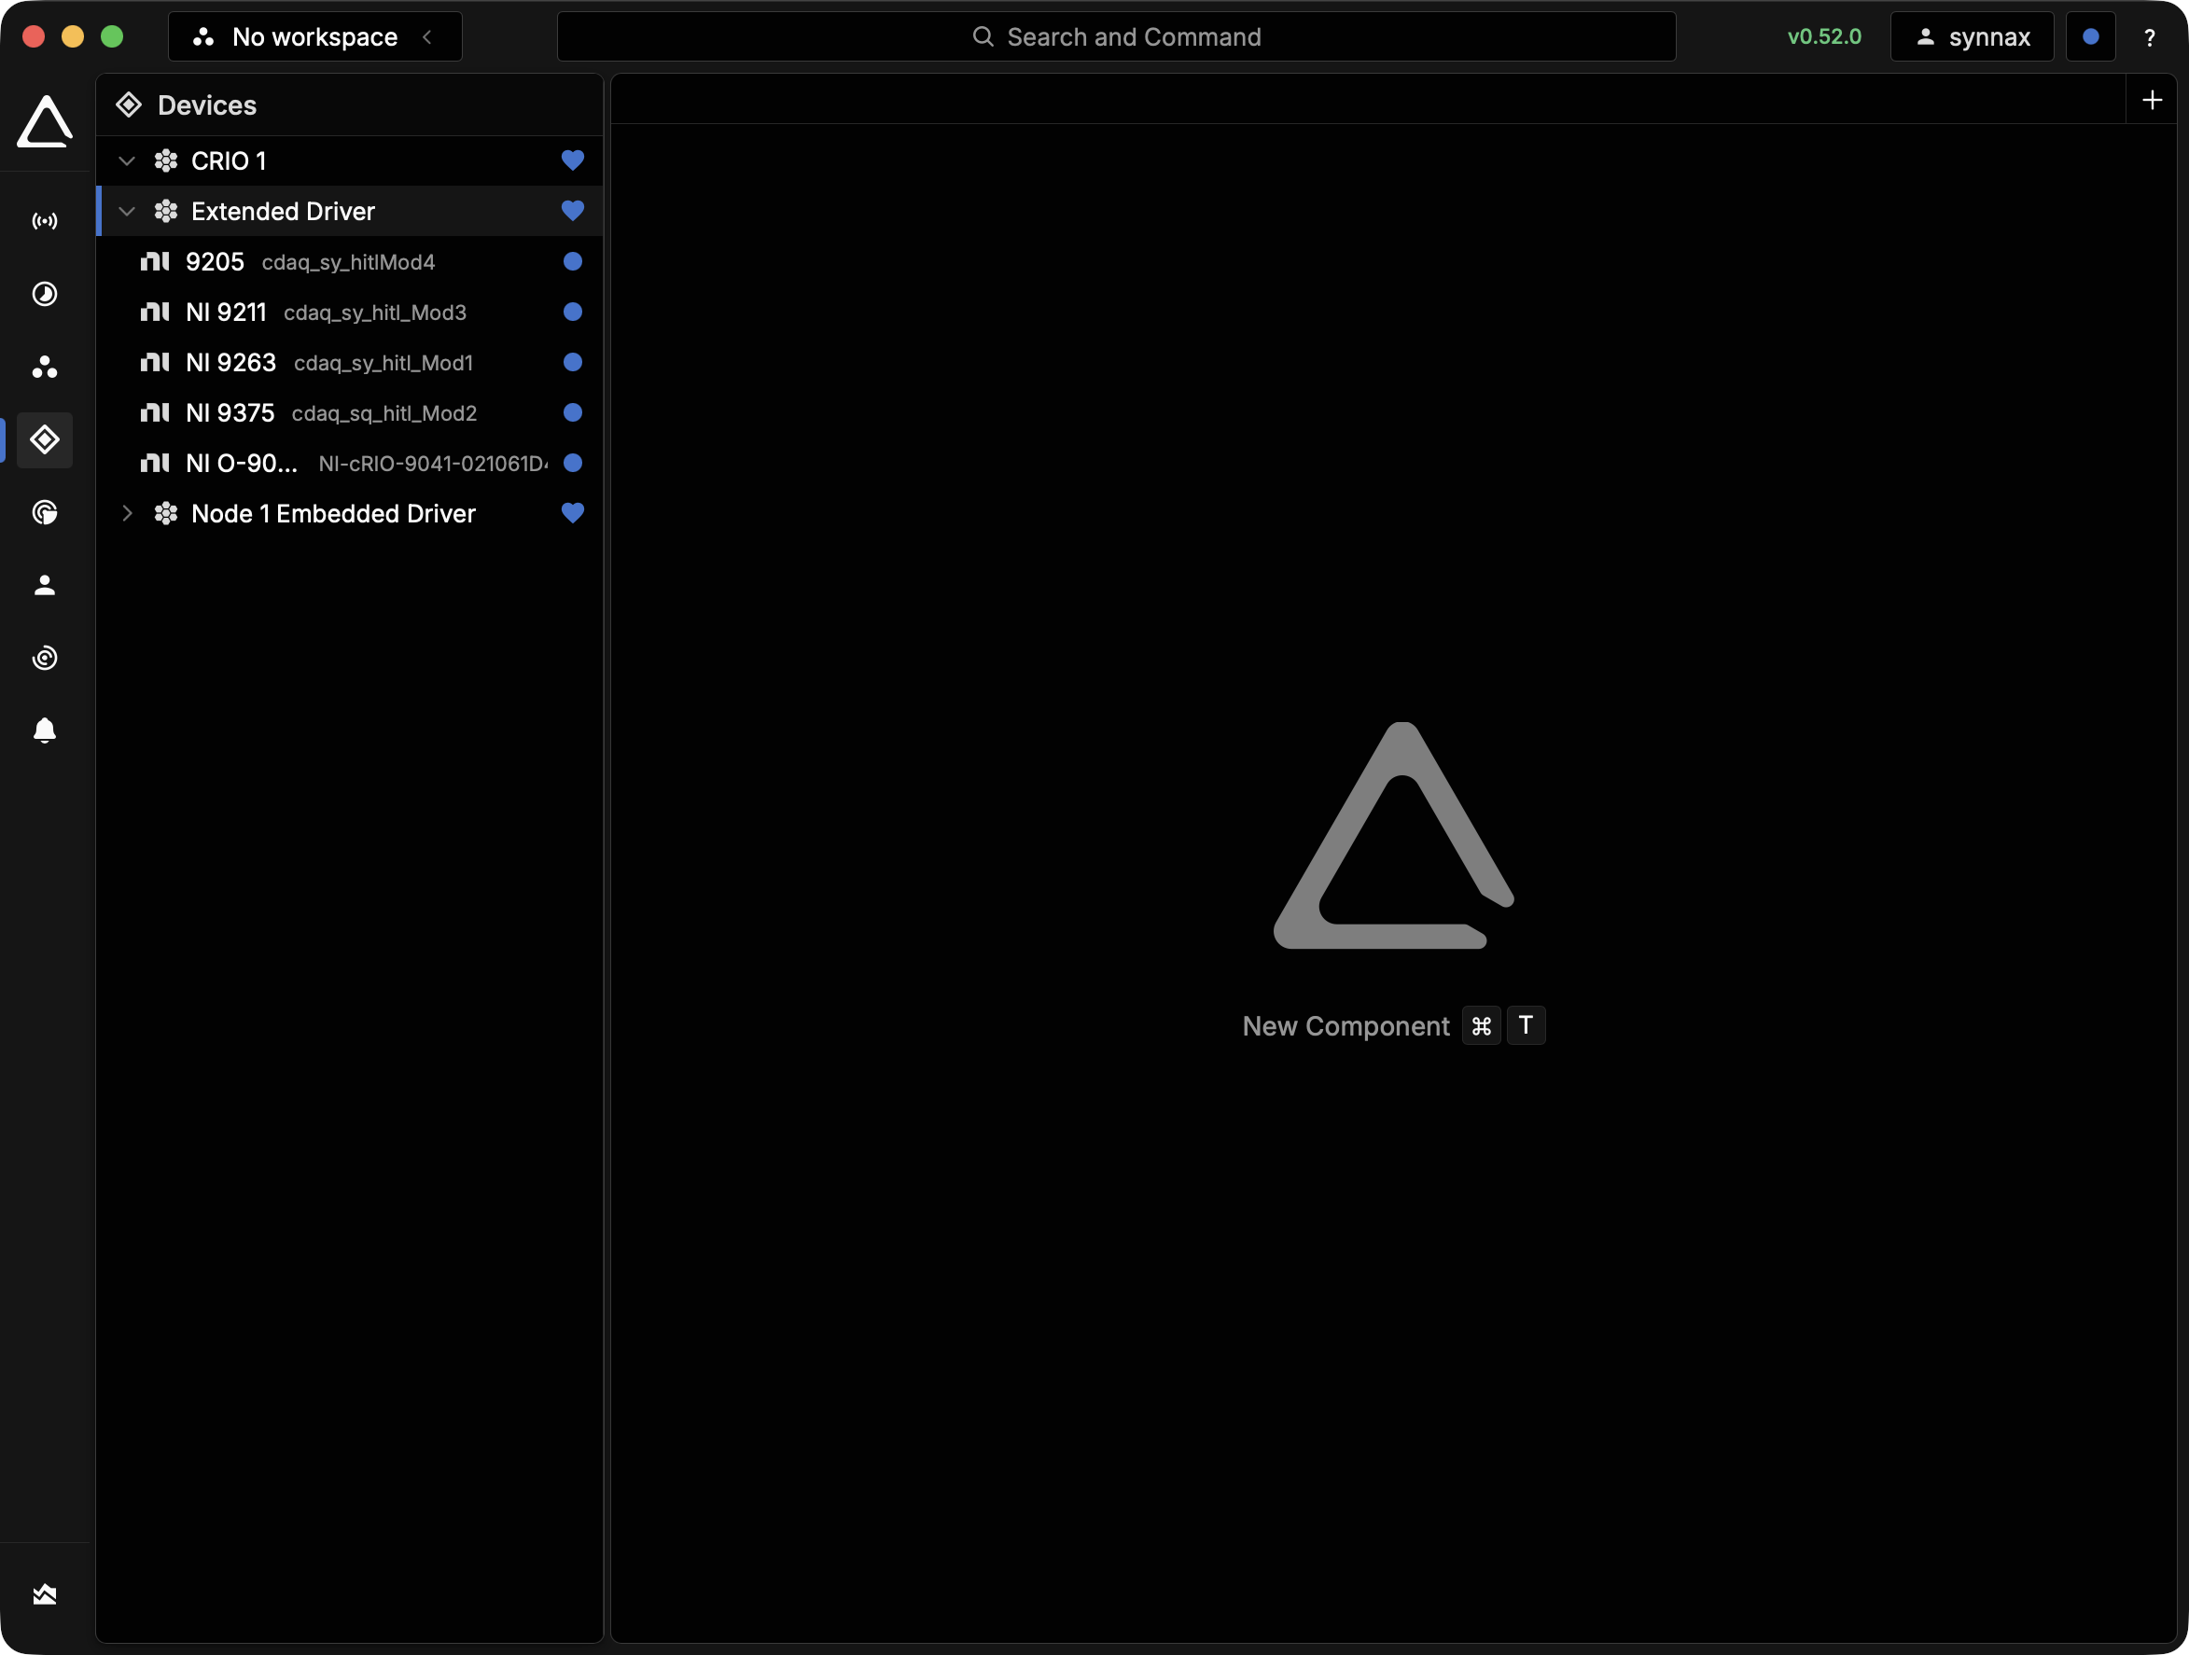
Task: Select the Tasks sidebar icon
Action: pos(45,511)
